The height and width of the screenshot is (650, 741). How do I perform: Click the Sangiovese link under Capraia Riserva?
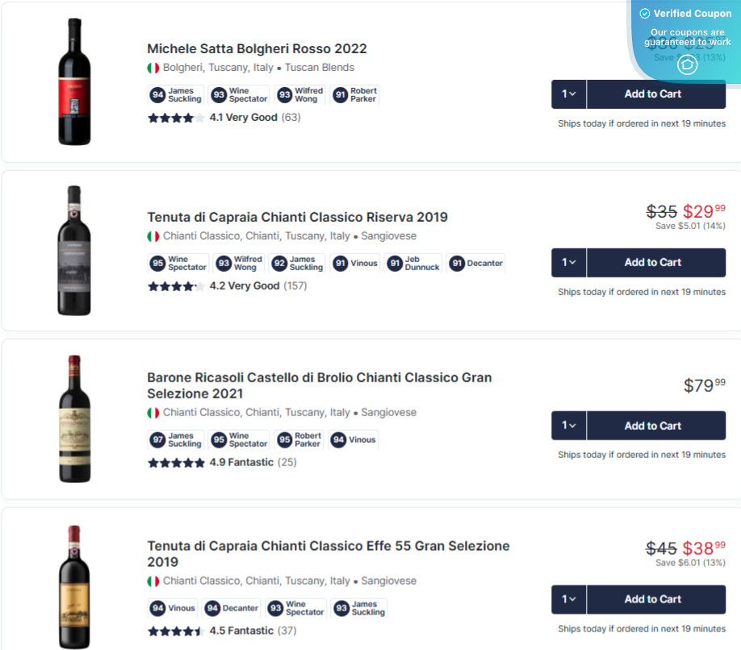pos(395,235)
